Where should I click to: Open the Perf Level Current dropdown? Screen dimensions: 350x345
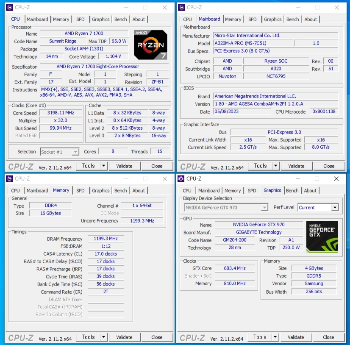(x=335, y=208)
